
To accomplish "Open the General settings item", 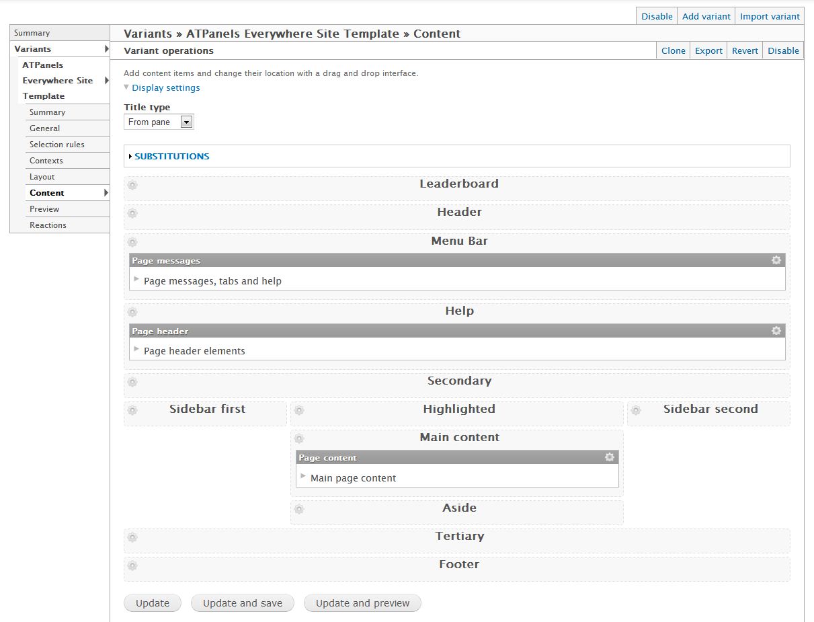I will 67,128.
